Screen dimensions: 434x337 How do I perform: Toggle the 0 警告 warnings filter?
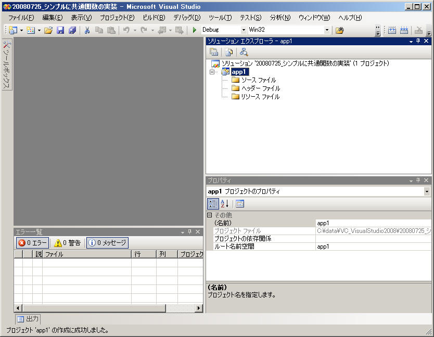coord(68,243)
